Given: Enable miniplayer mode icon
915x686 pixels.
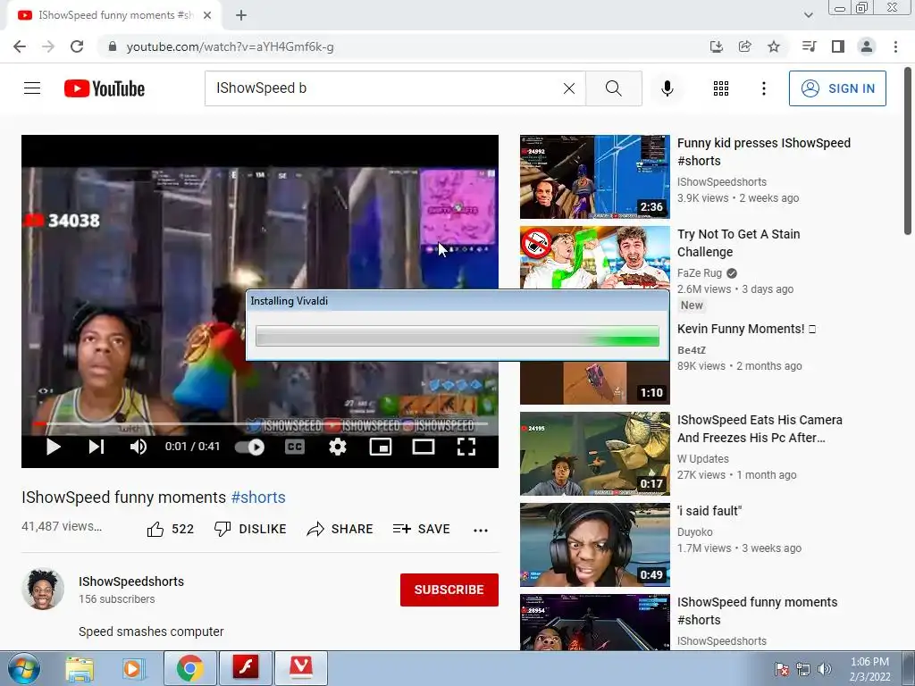Looking at the screenshot, I should [x=381, y=447].
